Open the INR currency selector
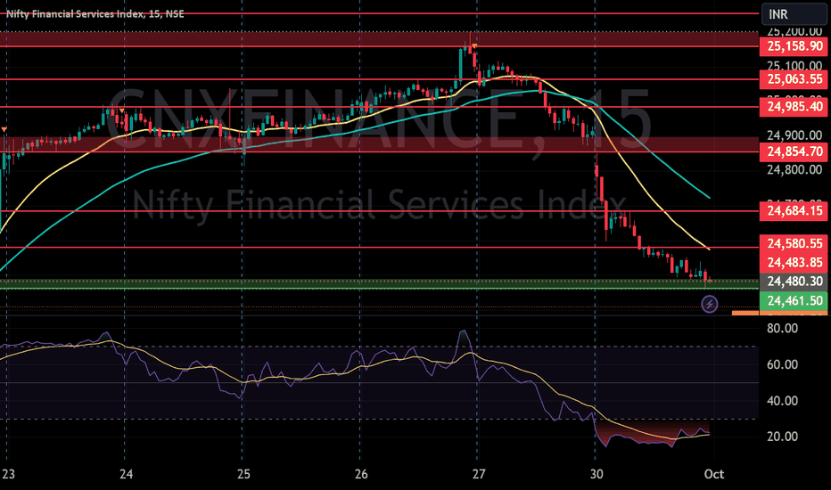This screenshot has width=831, height=490. pyautogui.click(x=794, y=14)
